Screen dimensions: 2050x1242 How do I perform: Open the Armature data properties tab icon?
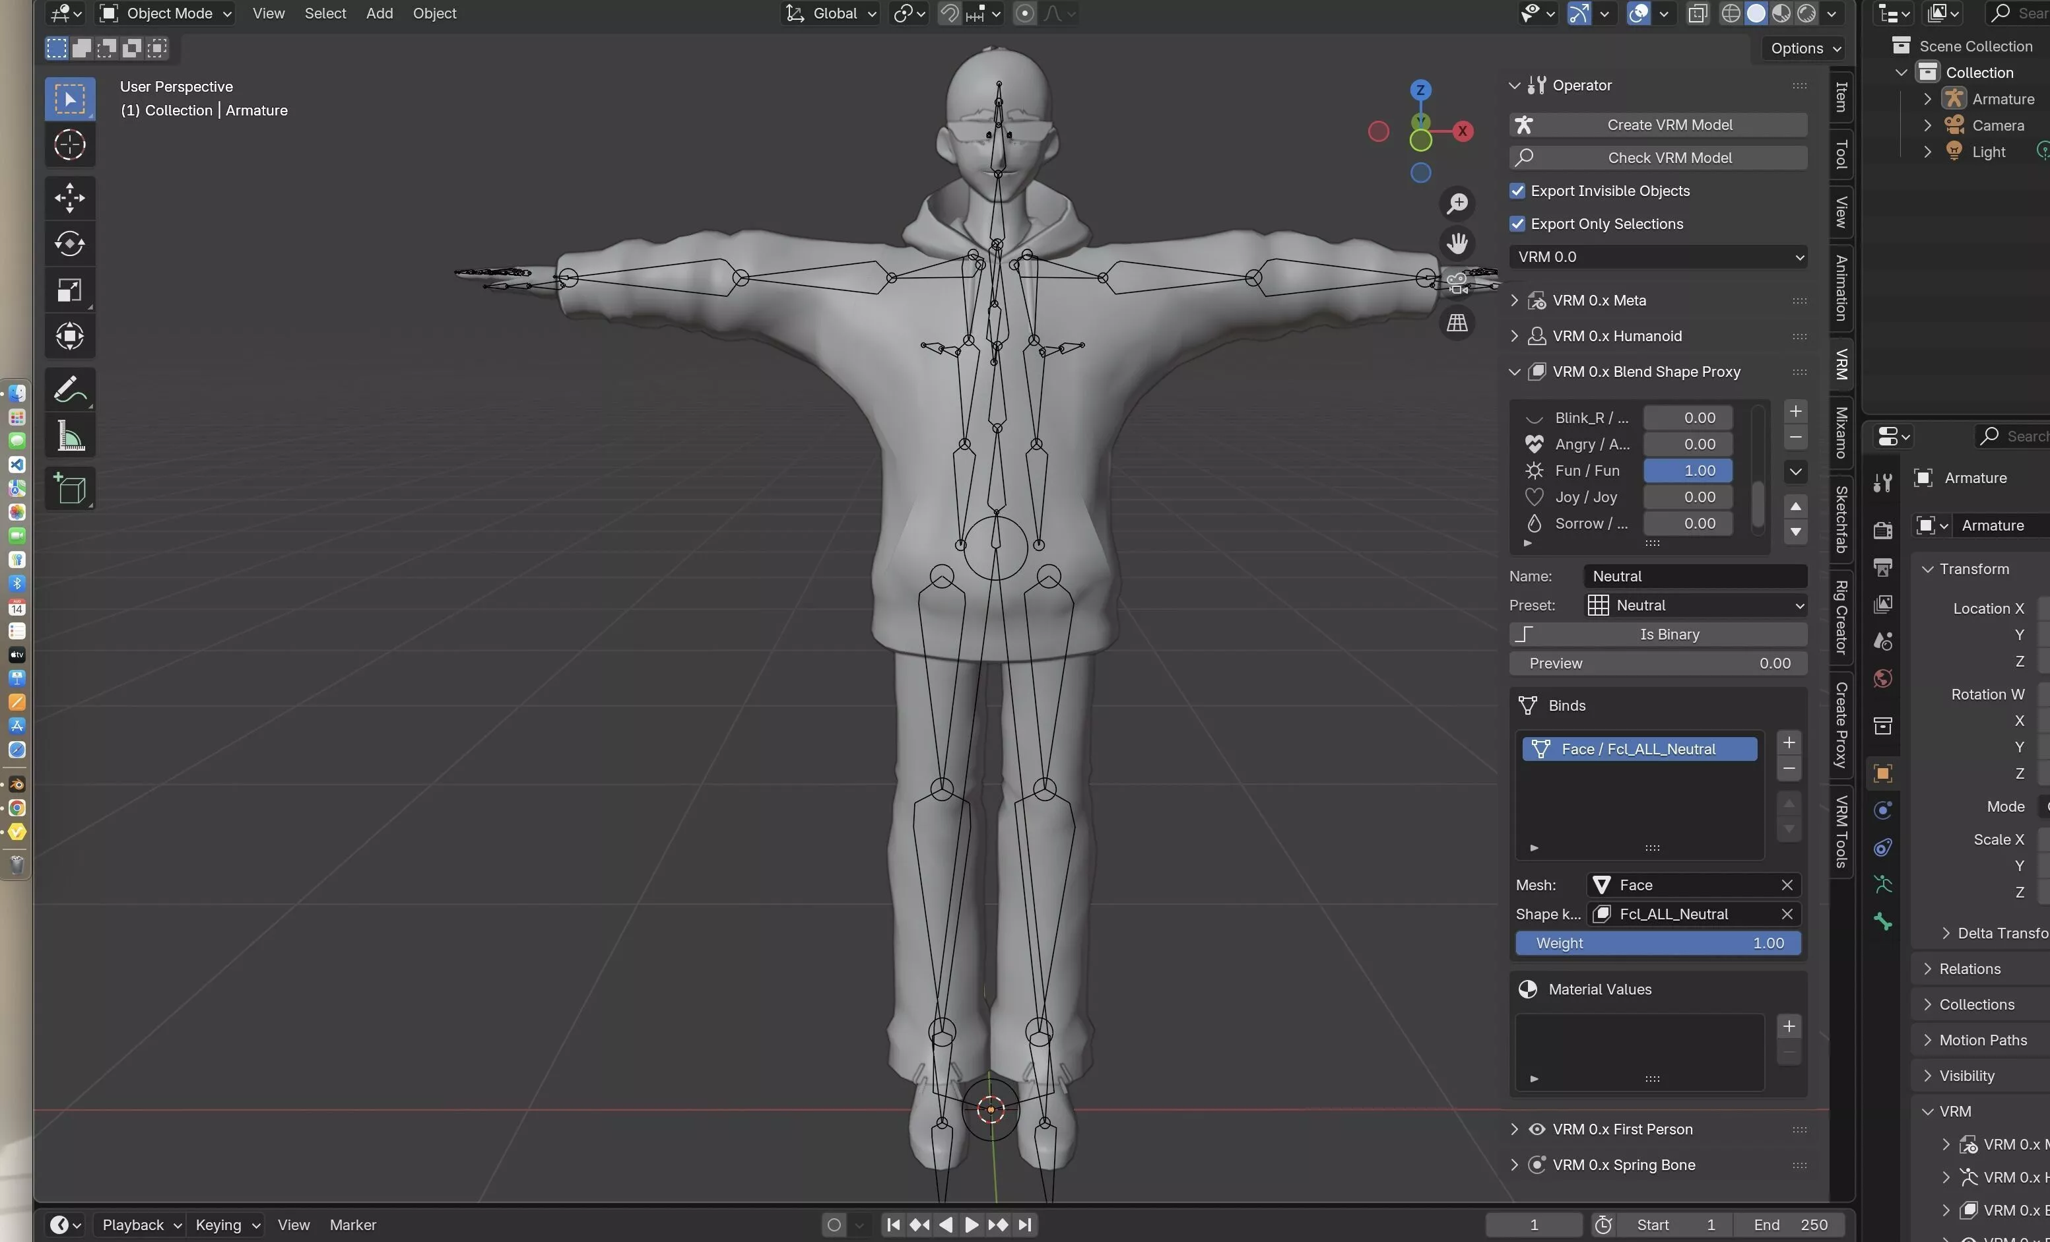click(x=1883, y=884)
